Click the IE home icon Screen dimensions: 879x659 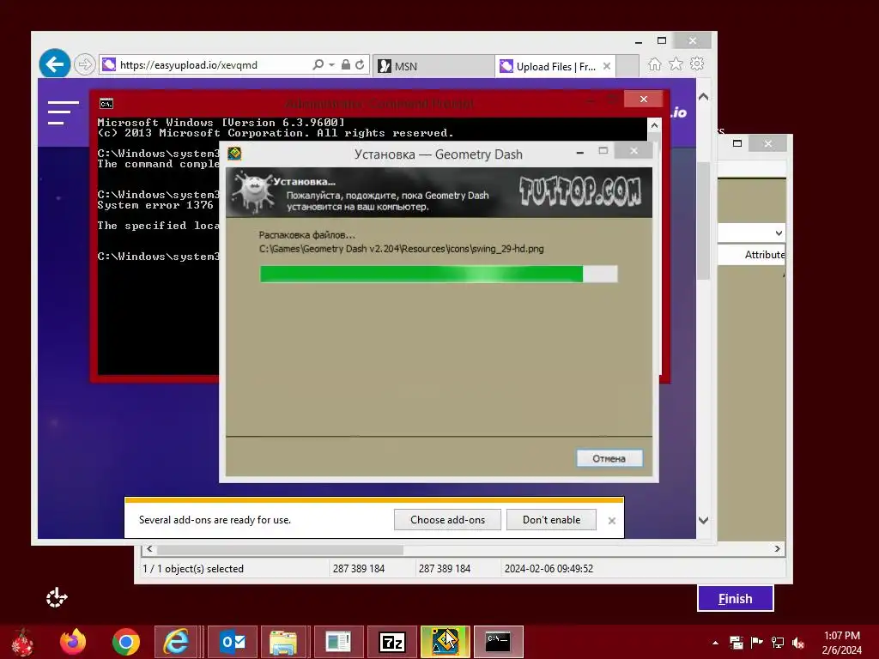tap(655, 63)
